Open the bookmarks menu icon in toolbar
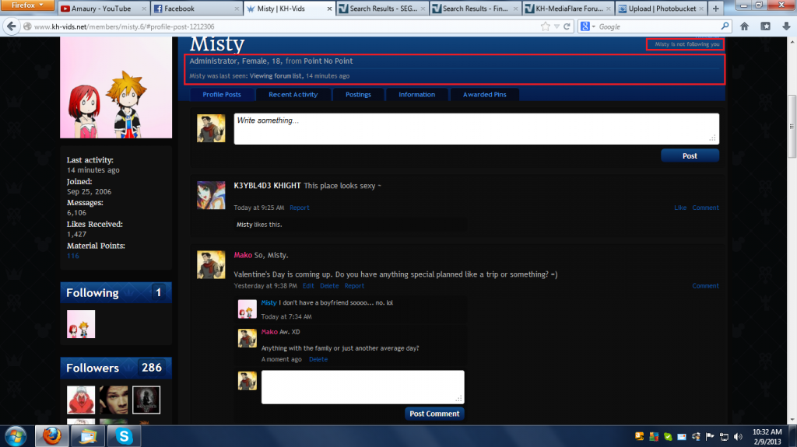 coord(766,26)
